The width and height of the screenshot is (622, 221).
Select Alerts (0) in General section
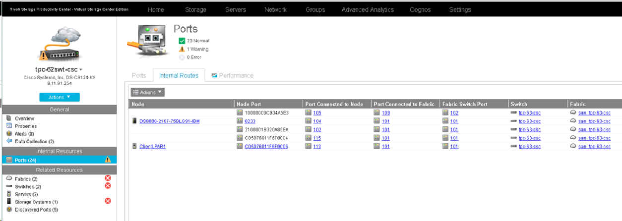coord(24,134)
